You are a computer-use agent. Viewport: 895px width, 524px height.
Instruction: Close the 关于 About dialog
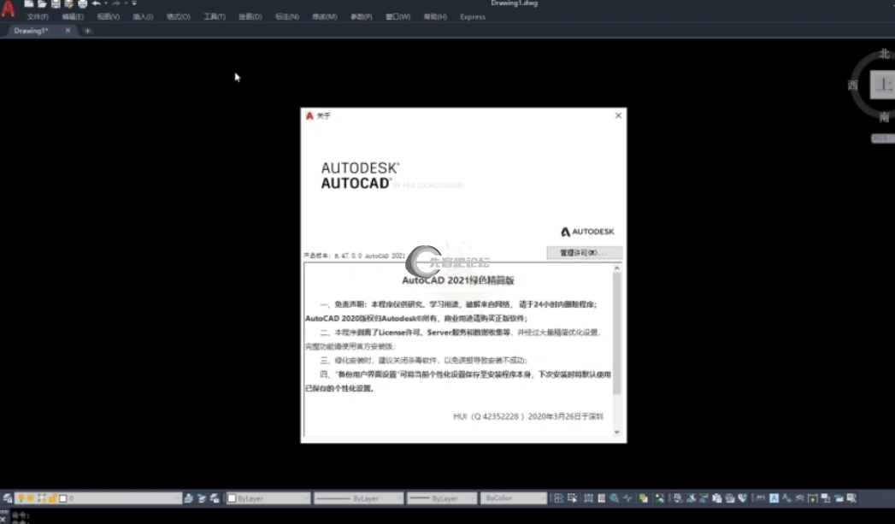point(618,115)
